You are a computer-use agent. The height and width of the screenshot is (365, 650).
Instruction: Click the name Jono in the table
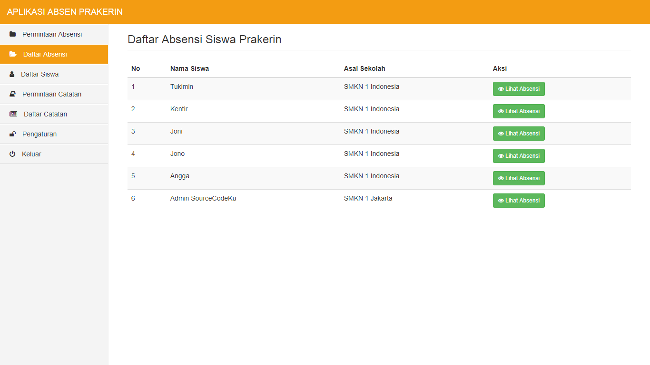[x=177, y=154]
